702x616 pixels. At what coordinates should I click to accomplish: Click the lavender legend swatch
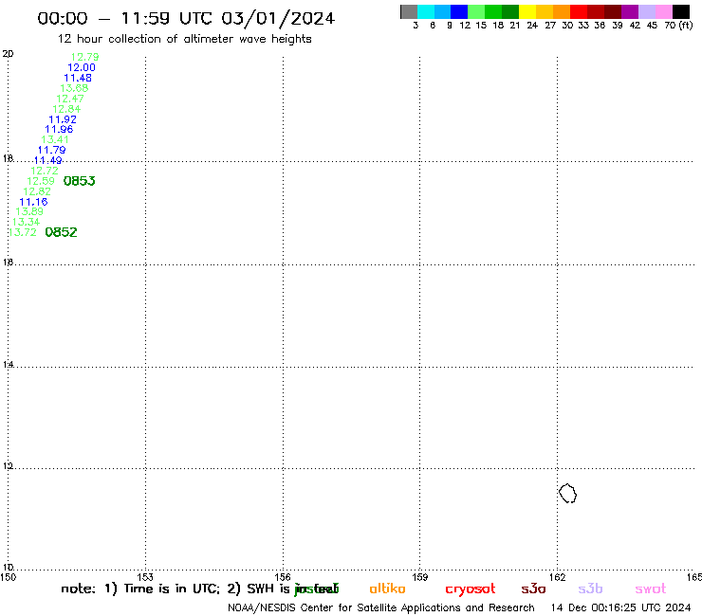(646, 11)
